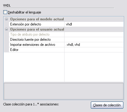This screenshot has width=127, height=112.
Task: Click the Opciones para el usuario actual header text
Action: coord(37,29)
